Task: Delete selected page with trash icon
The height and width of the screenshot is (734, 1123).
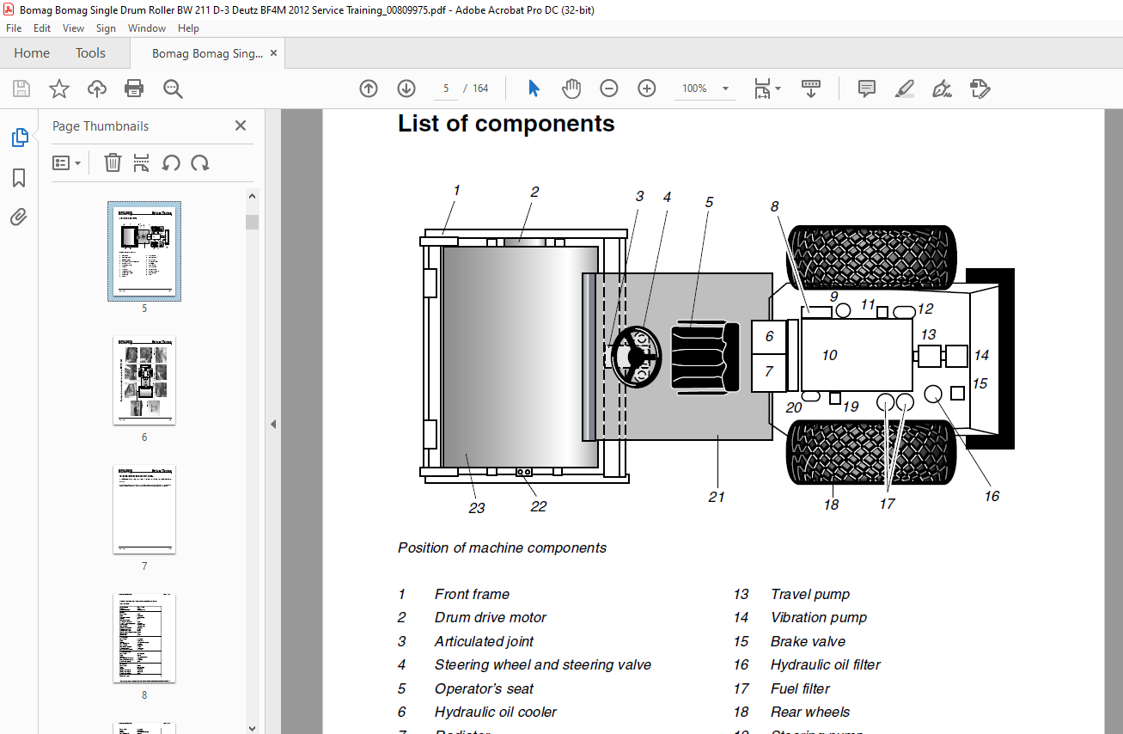Action: (x=113, y=162)
